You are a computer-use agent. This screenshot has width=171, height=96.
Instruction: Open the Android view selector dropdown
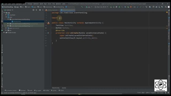[9, 10]
